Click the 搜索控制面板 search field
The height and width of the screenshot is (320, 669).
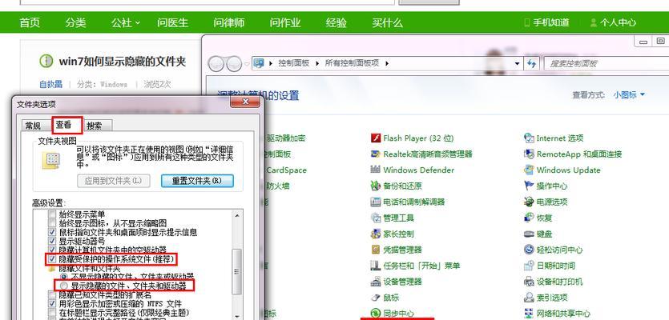(x=607, y=63)
